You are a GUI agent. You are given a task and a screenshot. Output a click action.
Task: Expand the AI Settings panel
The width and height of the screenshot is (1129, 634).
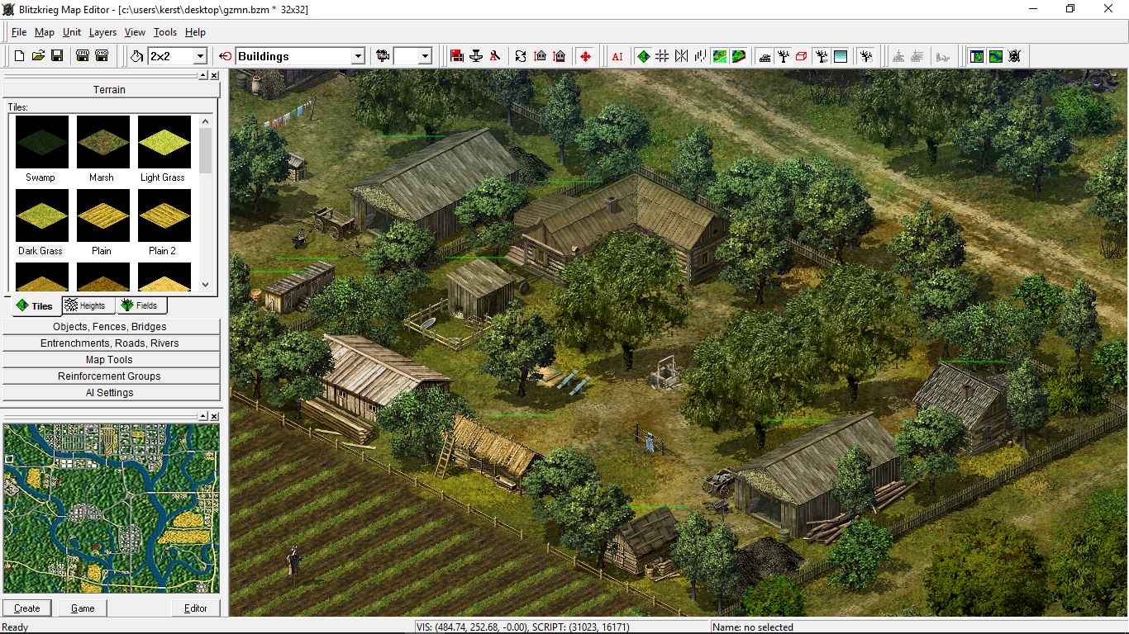pyautogui.click(x=112, y=393)
